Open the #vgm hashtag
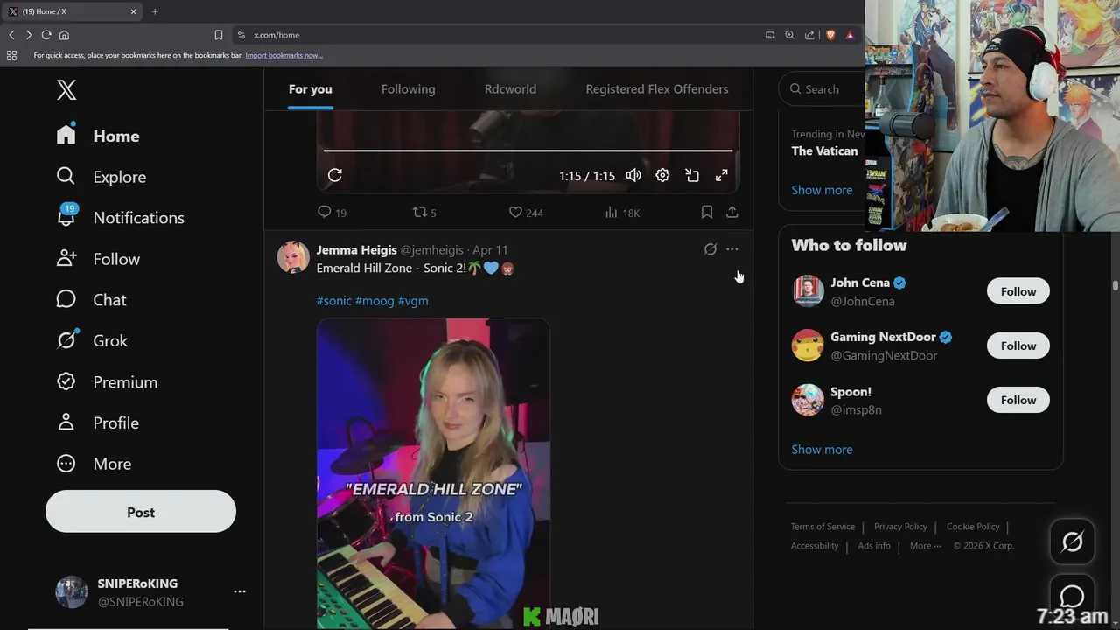This screenshot has height=630, width=1120. [413, 300]
